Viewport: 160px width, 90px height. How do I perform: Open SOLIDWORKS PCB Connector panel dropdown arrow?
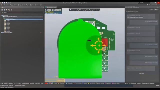click(156, 7)
